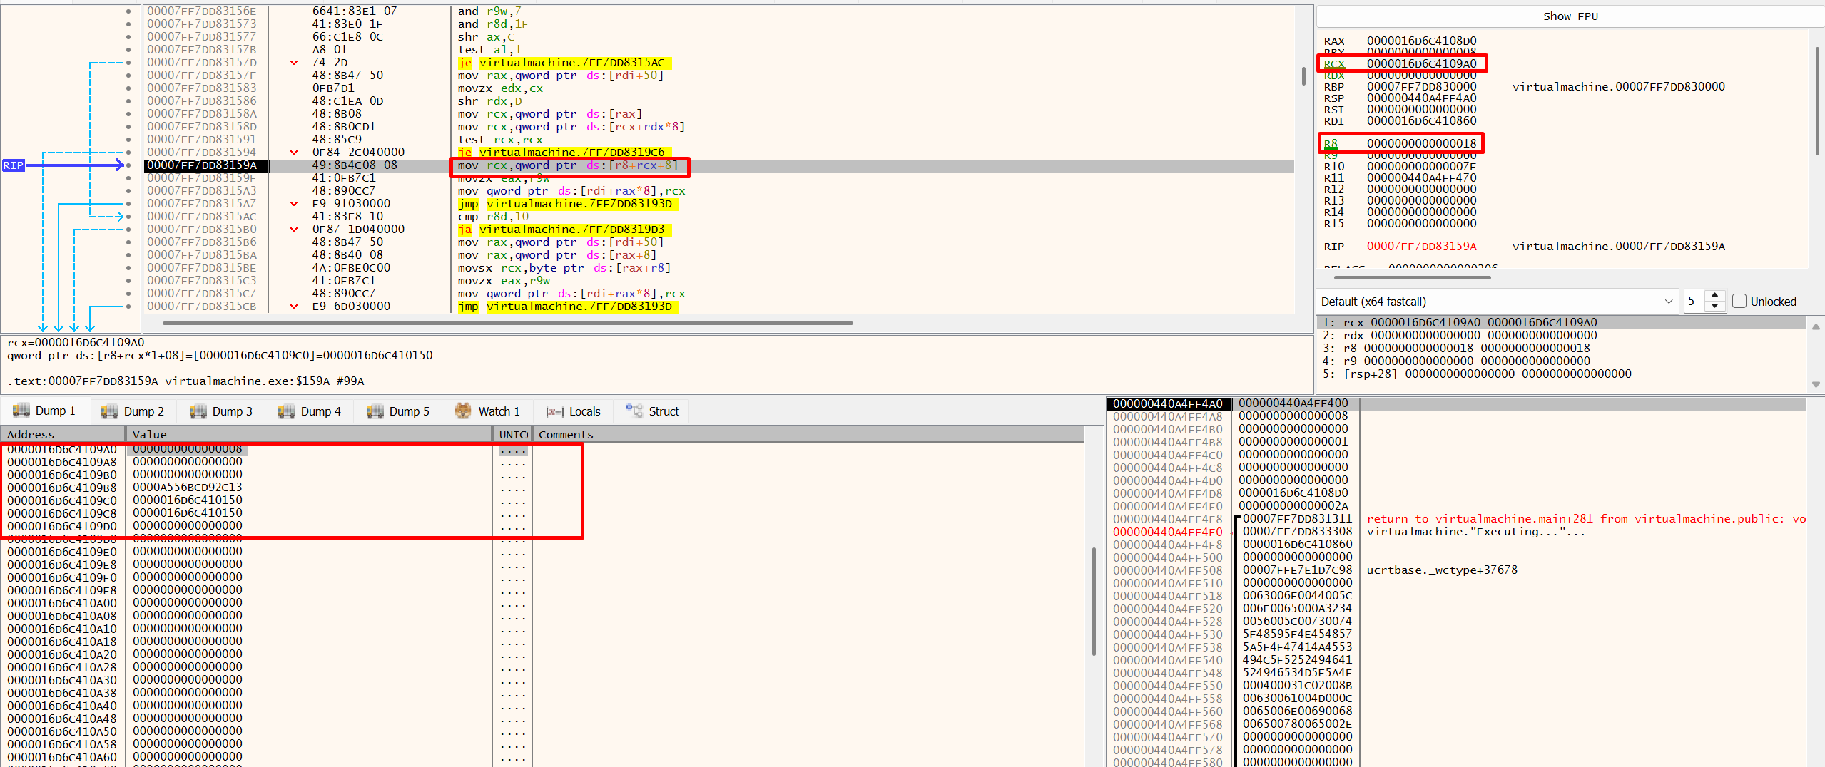
Task: Click the Watch 1 bug icon
Action: point(463,411)
